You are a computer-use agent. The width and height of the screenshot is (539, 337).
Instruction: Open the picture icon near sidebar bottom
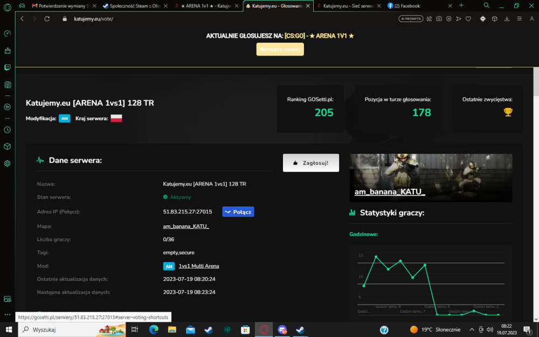pos(7,299)
